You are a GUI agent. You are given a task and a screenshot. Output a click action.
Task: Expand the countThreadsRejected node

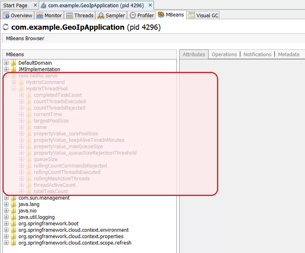point(22,108)
